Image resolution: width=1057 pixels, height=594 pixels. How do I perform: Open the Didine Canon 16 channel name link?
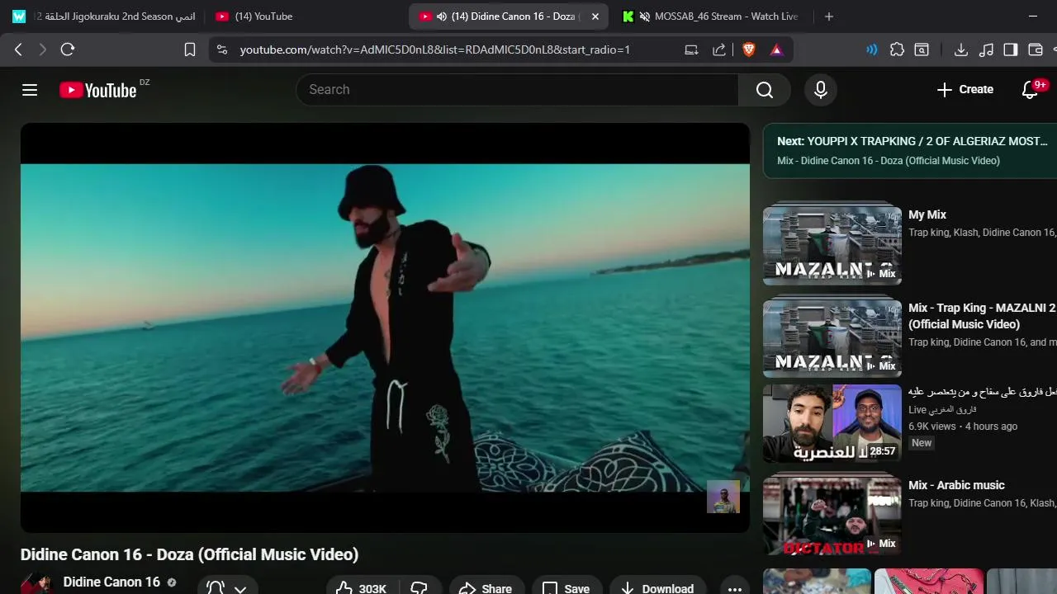pos(111,582)
